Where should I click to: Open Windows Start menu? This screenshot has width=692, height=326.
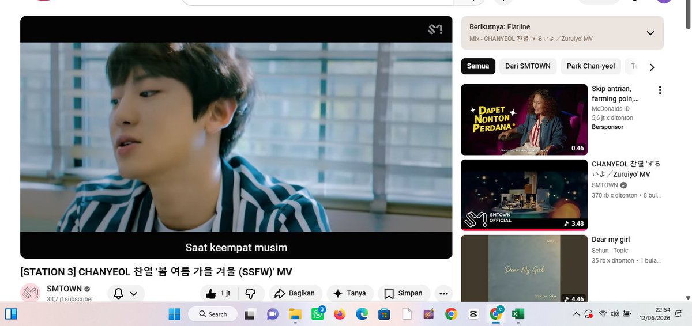[174, 314]
